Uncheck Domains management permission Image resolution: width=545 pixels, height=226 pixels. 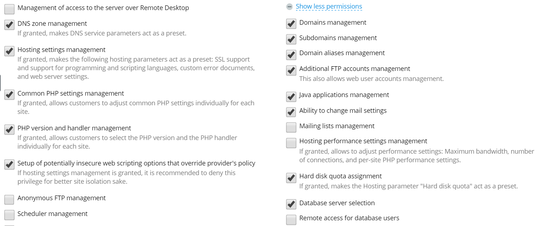[x=291, y=24]
